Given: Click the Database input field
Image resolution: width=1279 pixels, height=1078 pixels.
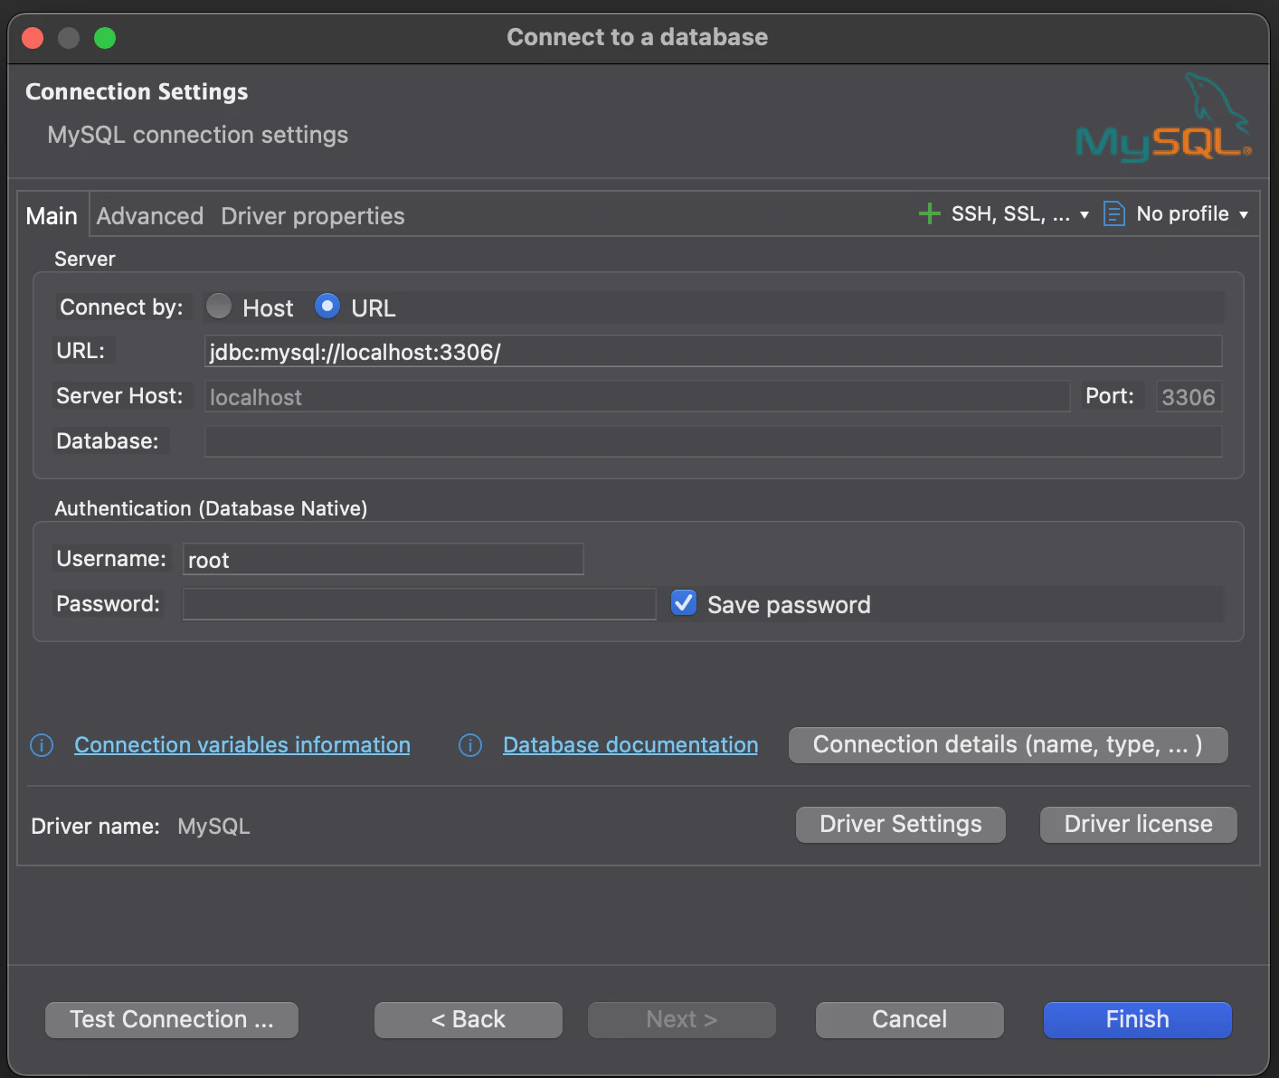Looking at the screenshot, I should pos(714,441).
